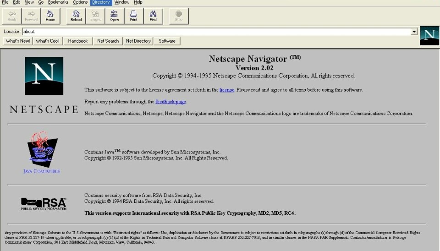Click inside the Location address field
Screen dimensions: 440x251
pyautogui.click(x=215, y=32)
